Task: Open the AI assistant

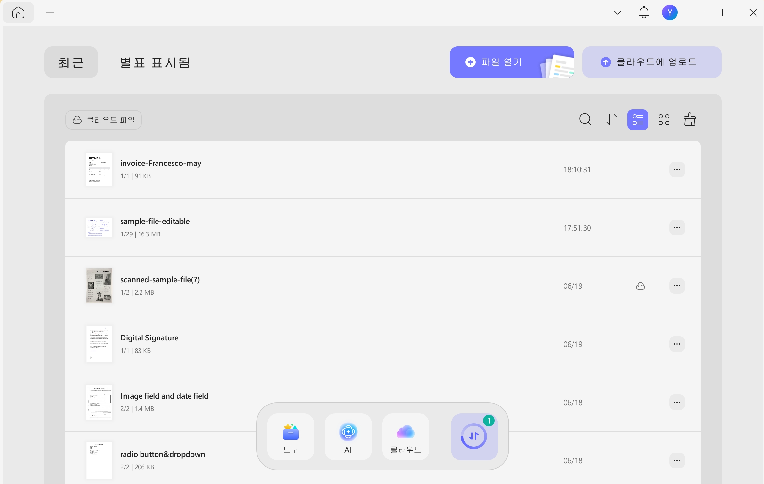Action: 348,437
